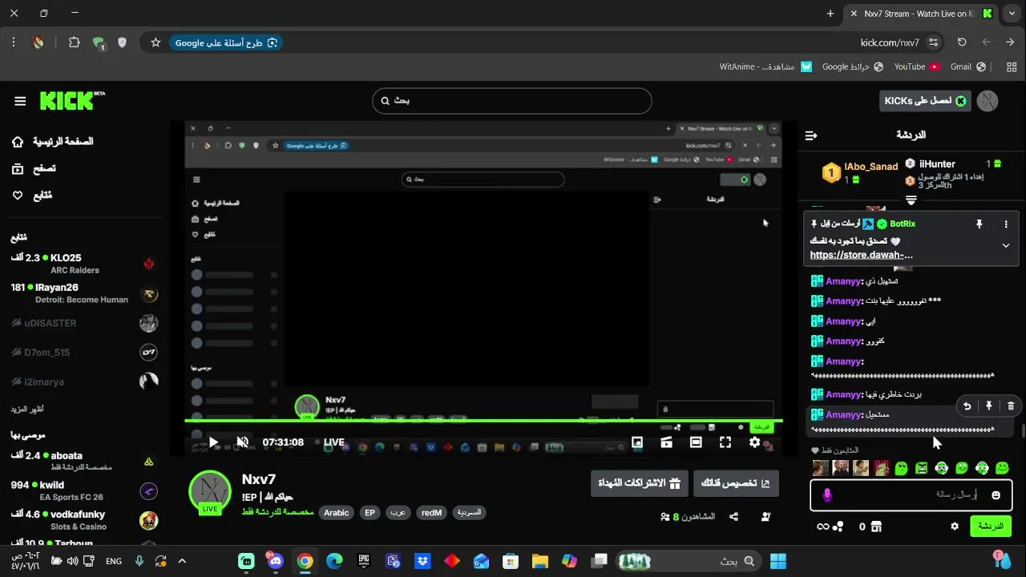Click the Nxv7 channel avatar
Viewport: 1026px width, 577px height.
(210, 492)
